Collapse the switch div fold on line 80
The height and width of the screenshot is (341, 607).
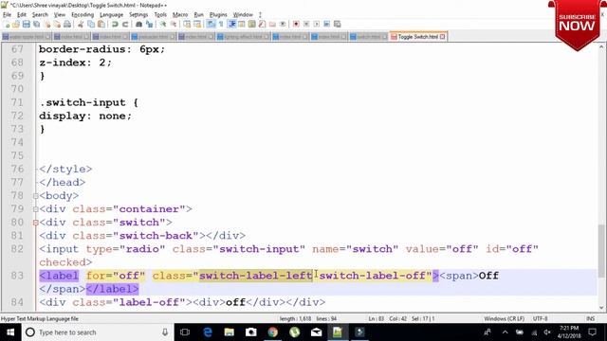[x=36, y=223]
